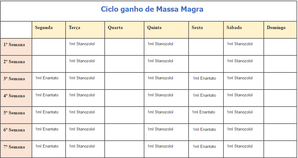This screenshot has width=298, height=158.
Task: Click the 6º Semana row label
Action: 14,130
